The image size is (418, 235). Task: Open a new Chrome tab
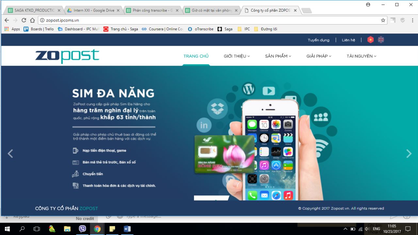pos(306,11)
